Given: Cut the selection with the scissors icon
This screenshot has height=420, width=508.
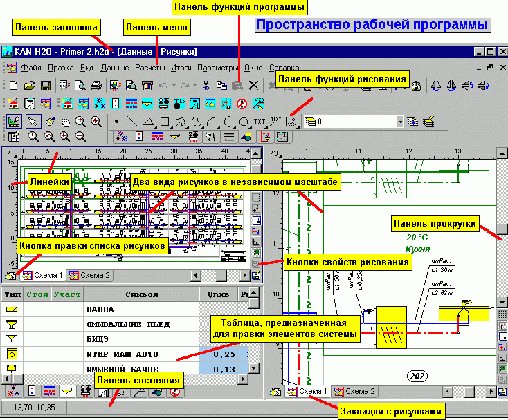Looking at the screenshot, I should 206,86.
